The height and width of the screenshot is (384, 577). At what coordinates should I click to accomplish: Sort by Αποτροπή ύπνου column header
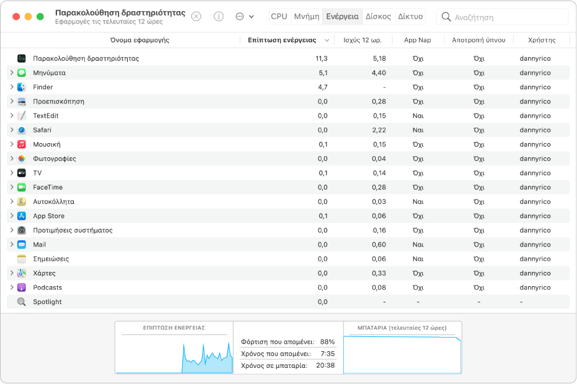click(478, 40)
